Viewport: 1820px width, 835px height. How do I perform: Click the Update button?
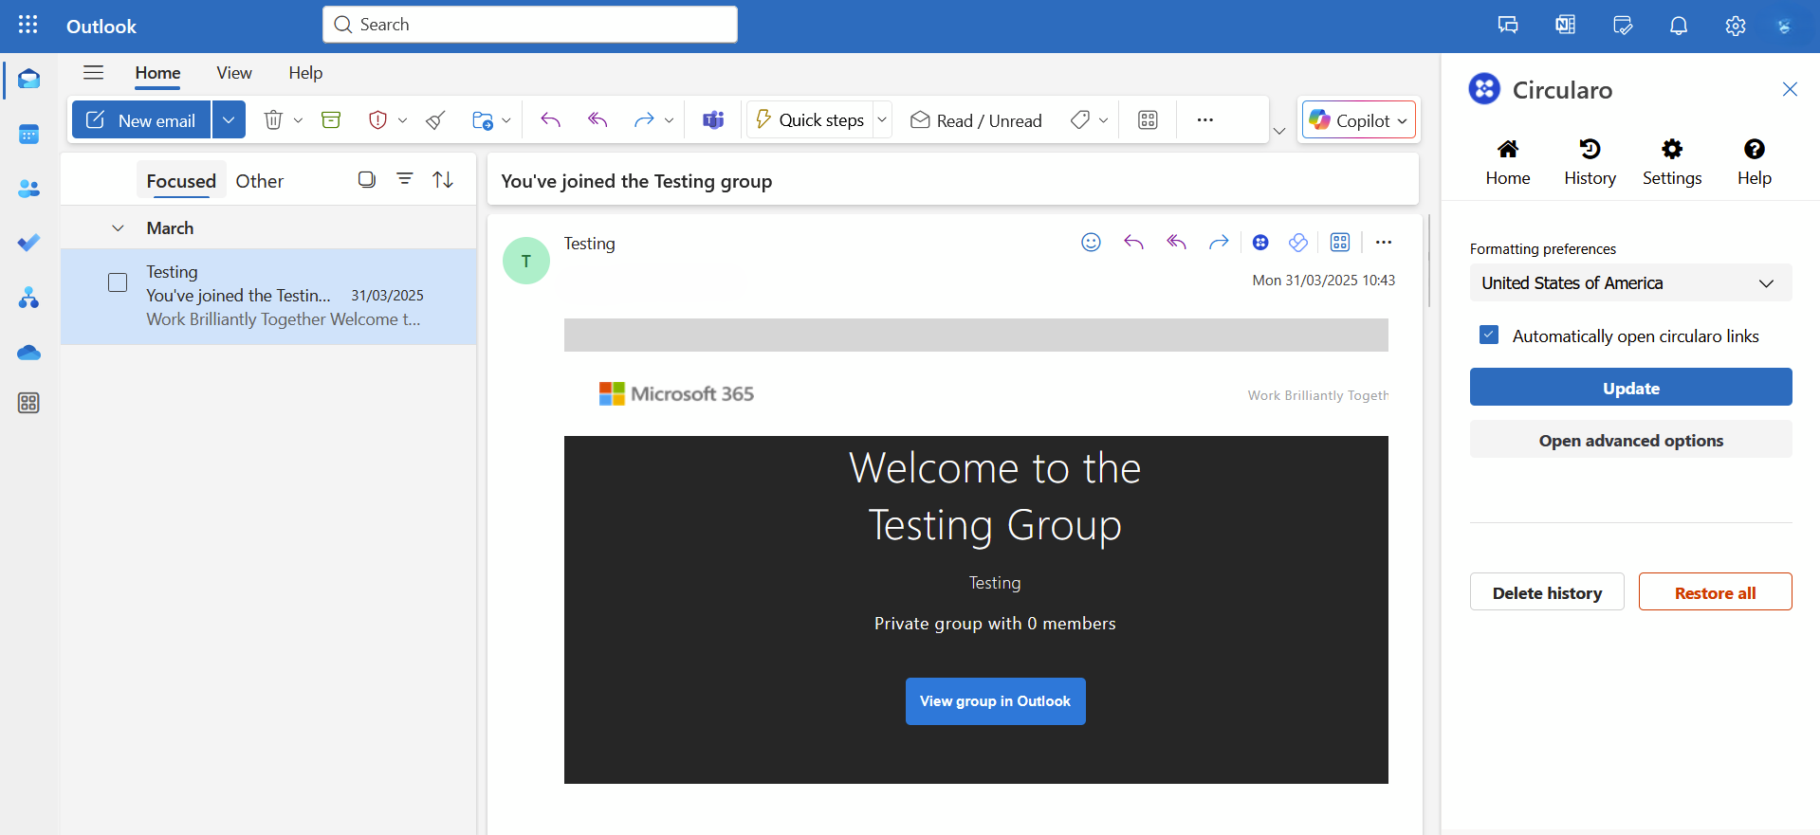coord(1630,388)
